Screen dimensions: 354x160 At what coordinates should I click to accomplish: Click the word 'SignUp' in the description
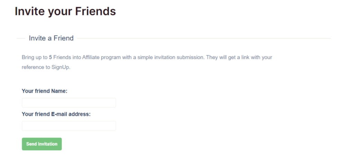point(61,67)
